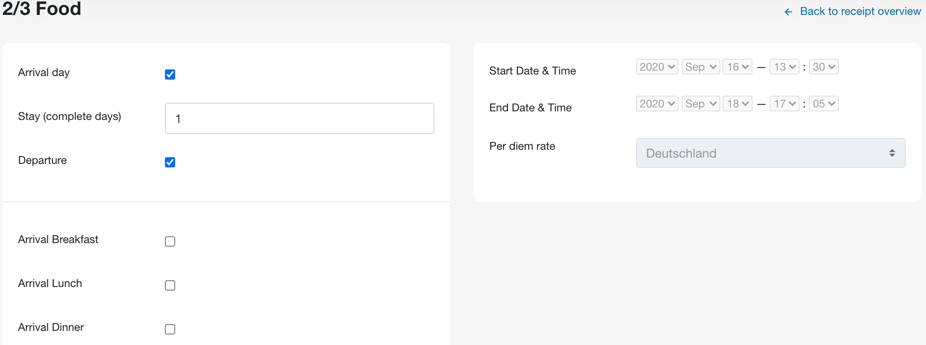
Task: Uncheck the Departure checkbox
Action: tap(170, 162)
